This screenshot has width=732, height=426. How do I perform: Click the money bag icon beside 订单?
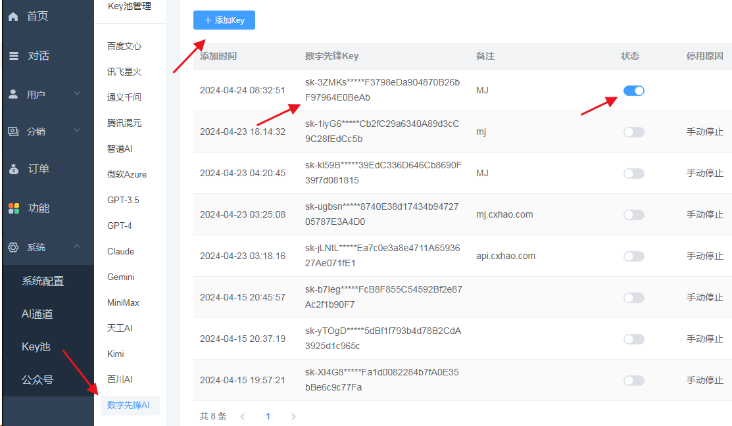click(x=14, y=169)
